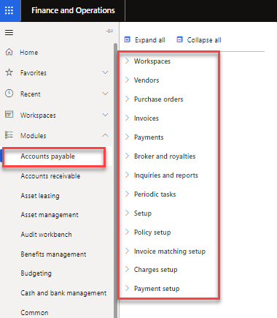The image size is (277, 318).
Task: Click the Modules list icon
Action: pyautogui.click(x=9, y=135)
